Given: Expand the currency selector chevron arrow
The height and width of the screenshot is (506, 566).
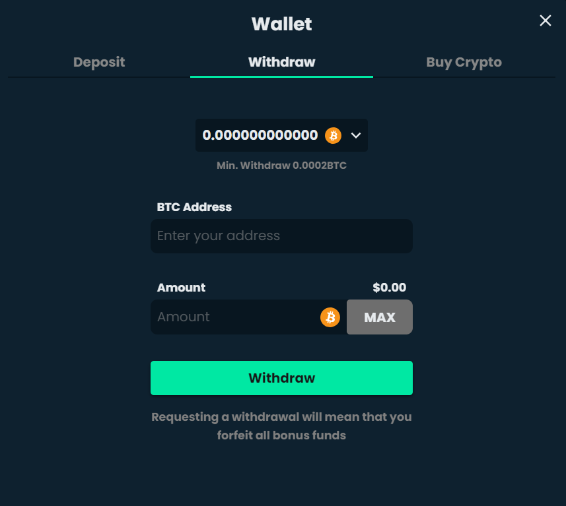Looking at the screenshot, I should click(x=356, y=135).
